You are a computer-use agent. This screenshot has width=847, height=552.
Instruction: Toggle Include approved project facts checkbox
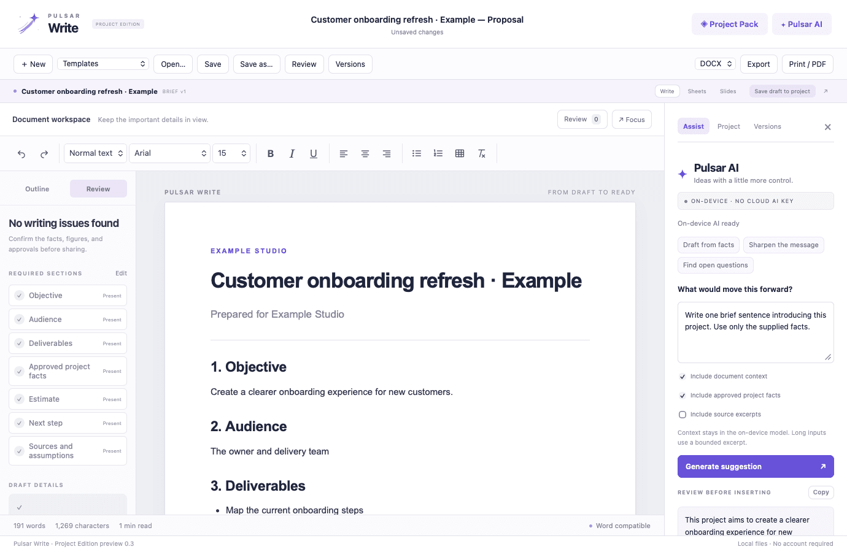point(682,396)
